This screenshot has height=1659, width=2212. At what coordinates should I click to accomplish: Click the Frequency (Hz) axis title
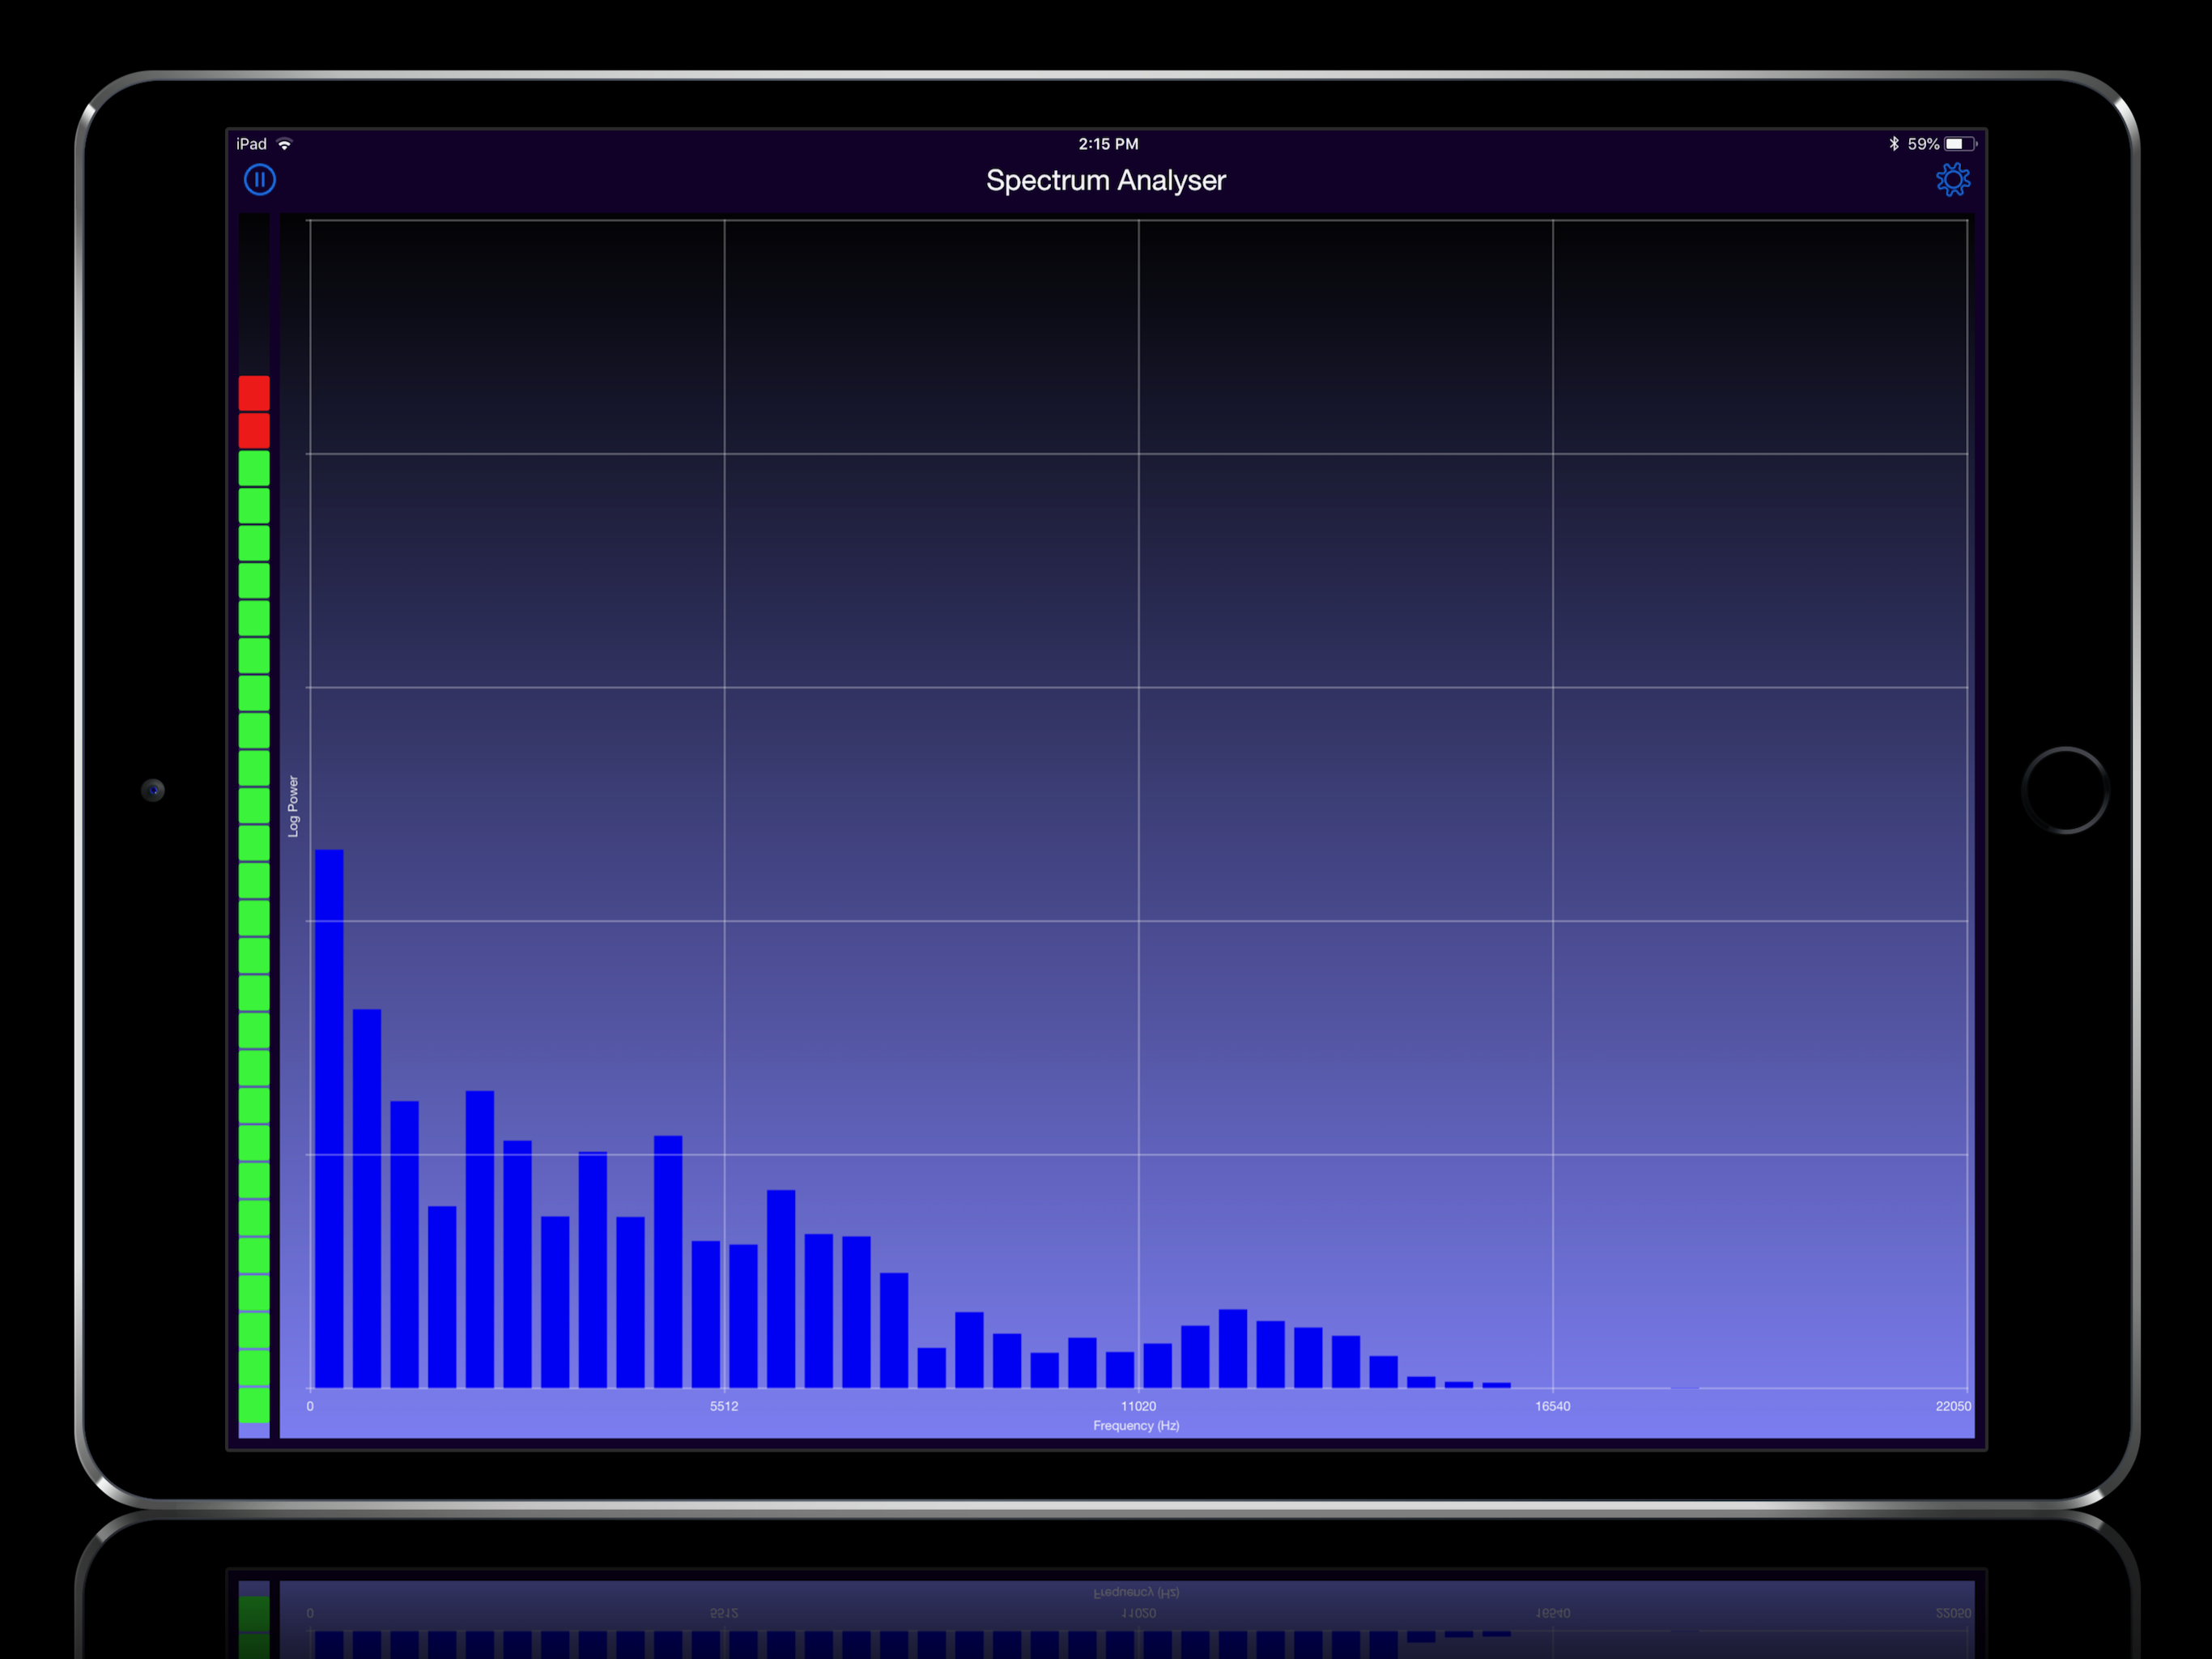[1136, 1425]
